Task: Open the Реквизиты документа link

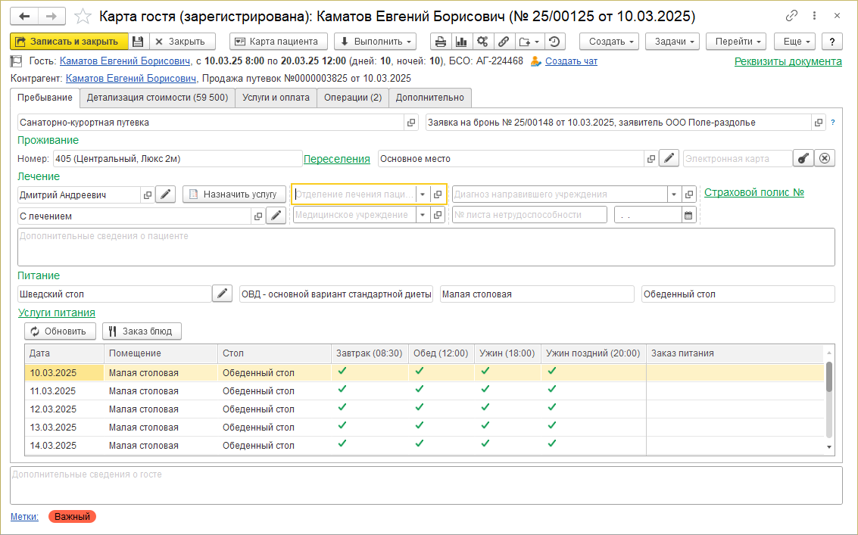Action: click(788, 61)
